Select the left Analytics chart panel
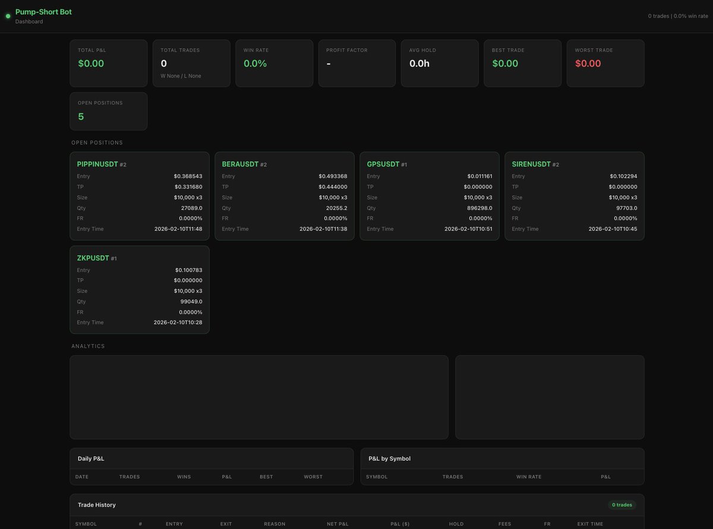The height and width of the screenshot is (529, 713). (258, 397)
